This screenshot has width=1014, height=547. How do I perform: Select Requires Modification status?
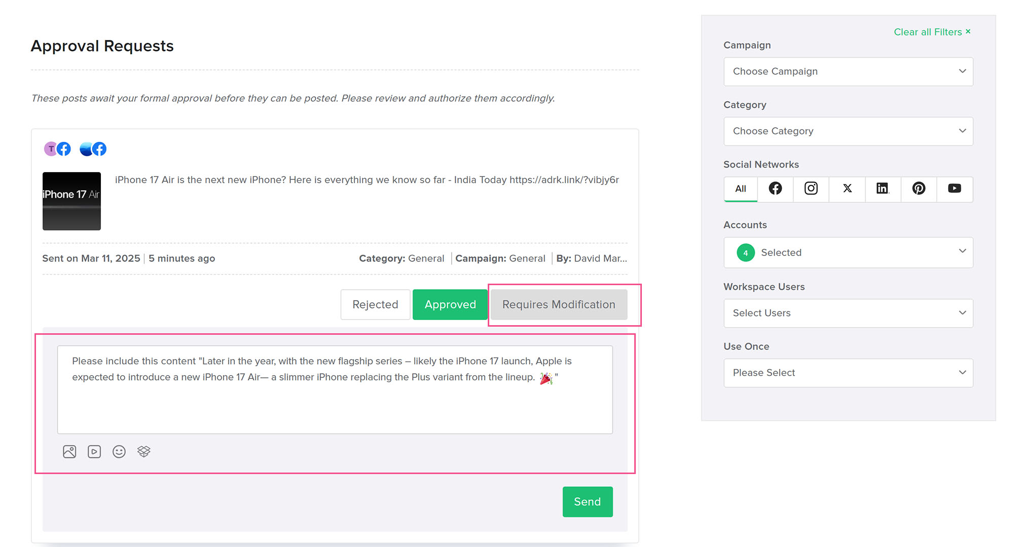[559, 304]
